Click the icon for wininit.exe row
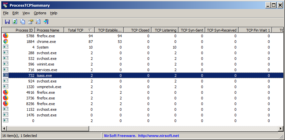285x140 pixels. point(6,64)
